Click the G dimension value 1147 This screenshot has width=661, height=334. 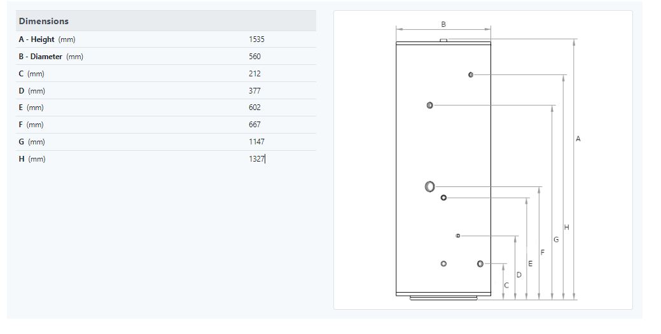point(256,142)
